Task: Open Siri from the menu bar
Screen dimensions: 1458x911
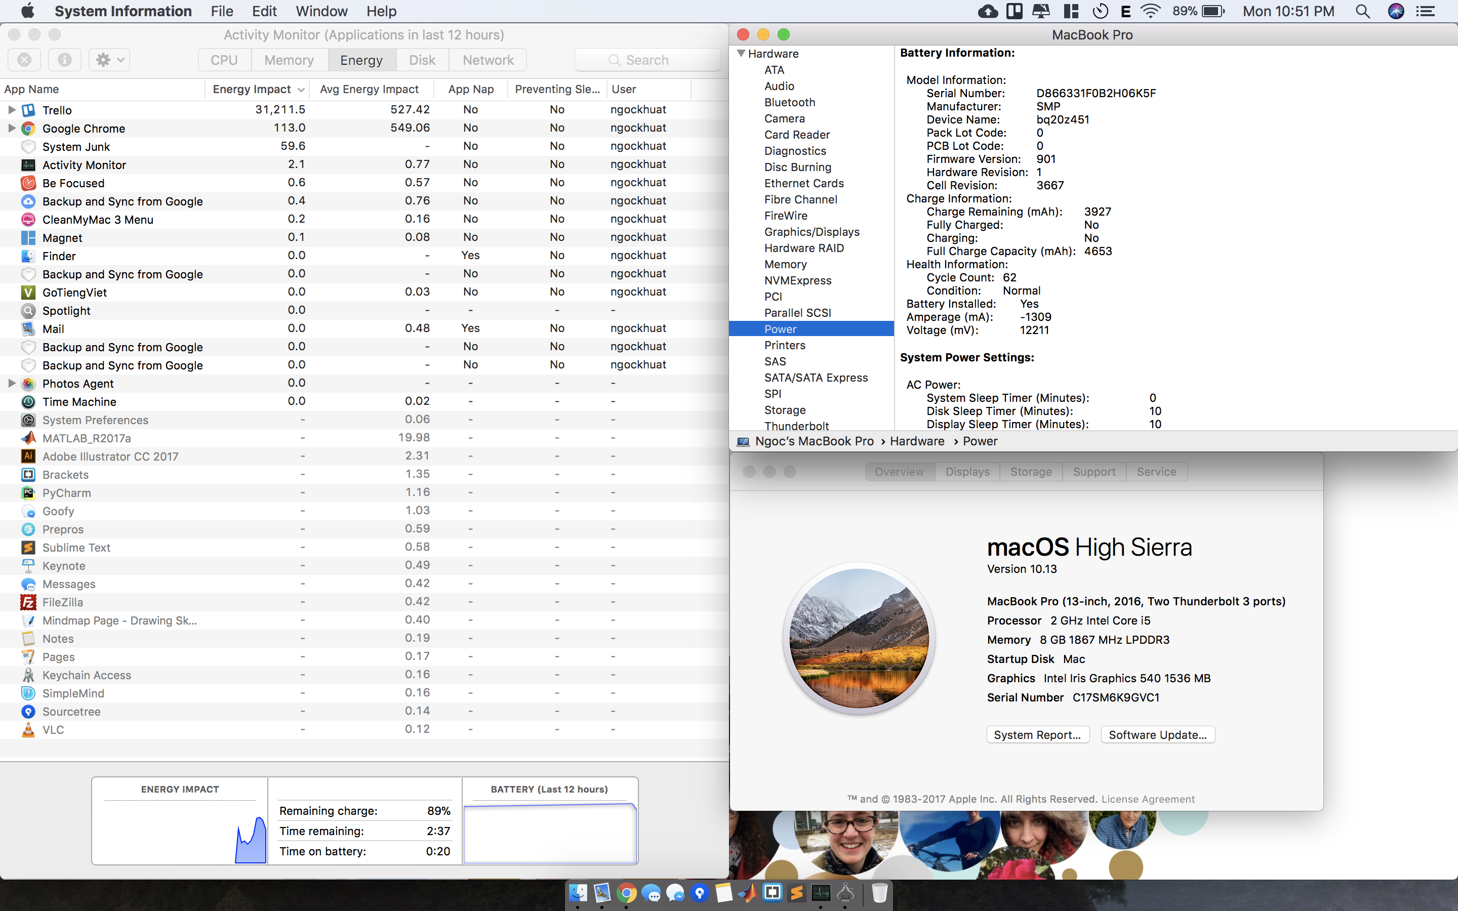Action: pos(1395,11)
